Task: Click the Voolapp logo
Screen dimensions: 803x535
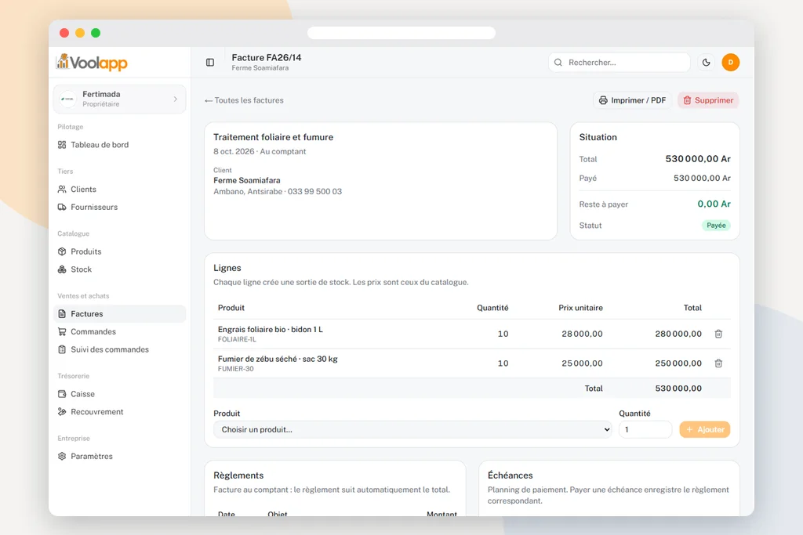Action: (93, 63)
